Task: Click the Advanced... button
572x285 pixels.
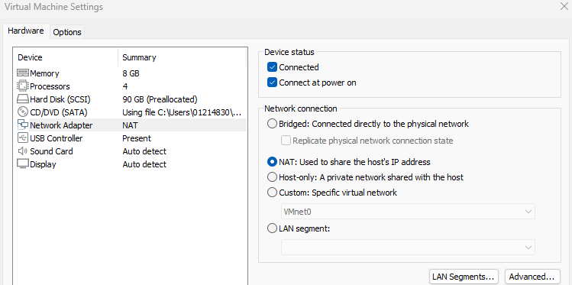Action: (x=532, y=277)
